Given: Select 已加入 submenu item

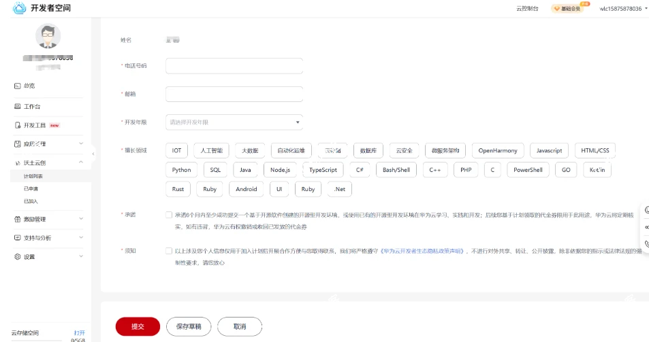Looking at the screenshot, I should click(31, 201).
